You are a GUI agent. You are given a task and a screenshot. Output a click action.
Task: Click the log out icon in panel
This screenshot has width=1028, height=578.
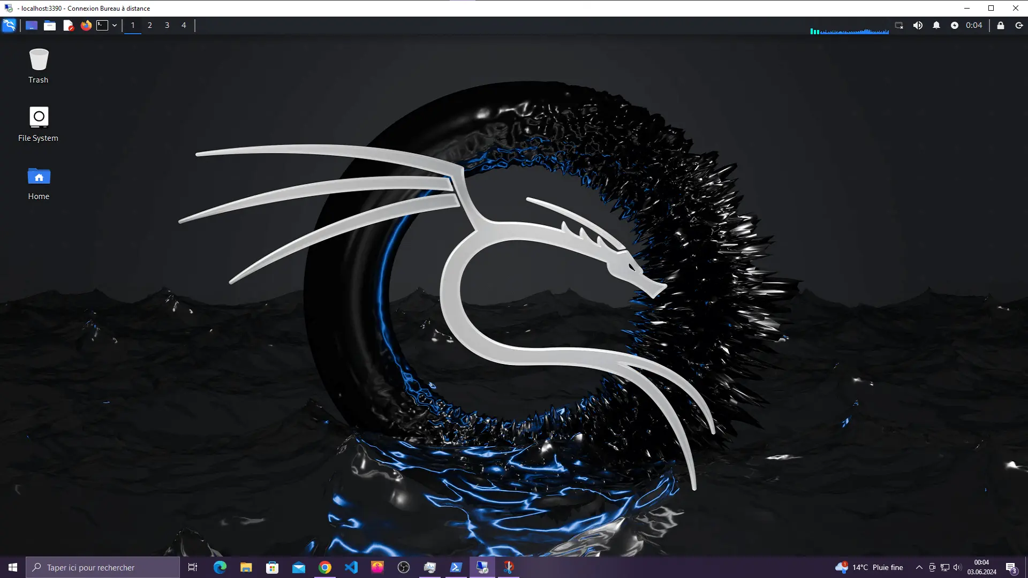(x=1019, y=25)
